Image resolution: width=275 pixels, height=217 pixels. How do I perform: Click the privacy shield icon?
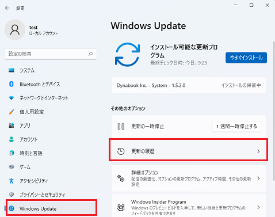(12, 195)
